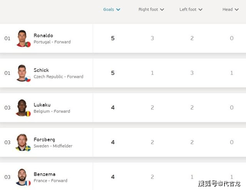Click Forsberg's player photo
The image size is (246, 190).
coord(22,142)
